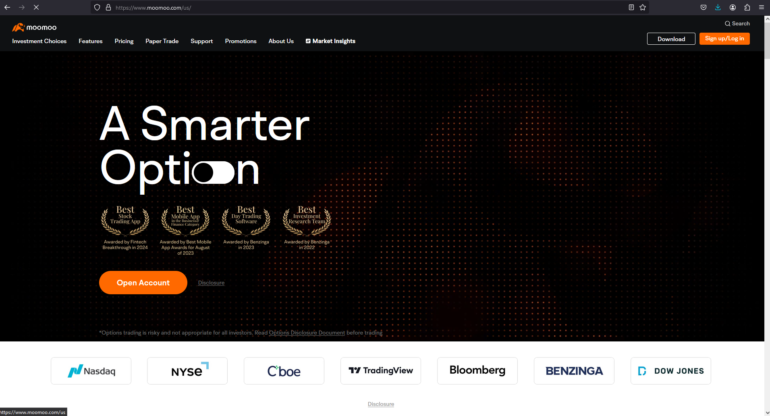Click the browser forward arrow
Viewport: 770px width, 416px height.
point(22,7)
